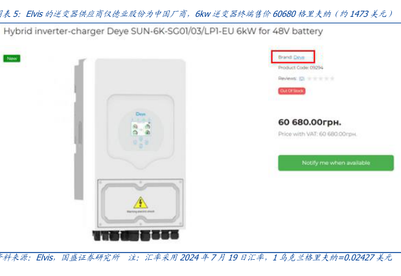Select the fifth review star

coord(332,78)
